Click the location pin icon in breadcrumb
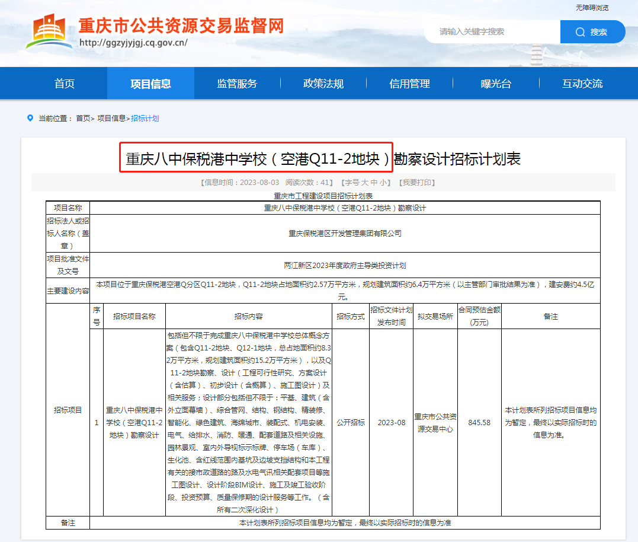 pyautogui.click(x=30, y=118)
